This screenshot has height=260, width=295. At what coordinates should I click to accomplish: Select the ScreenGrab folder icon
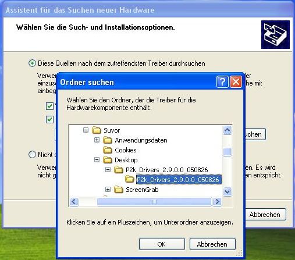pyautogui.click(x=119, y=190)
